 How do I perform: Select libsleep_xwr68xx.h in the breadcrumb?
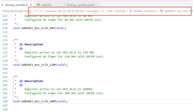point(145,11)
